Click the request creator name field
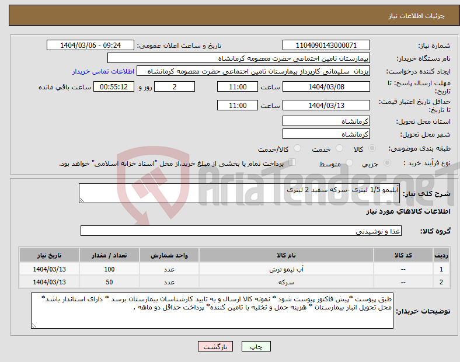This screenshot has width=460, height=362. [x=253, y=71]
